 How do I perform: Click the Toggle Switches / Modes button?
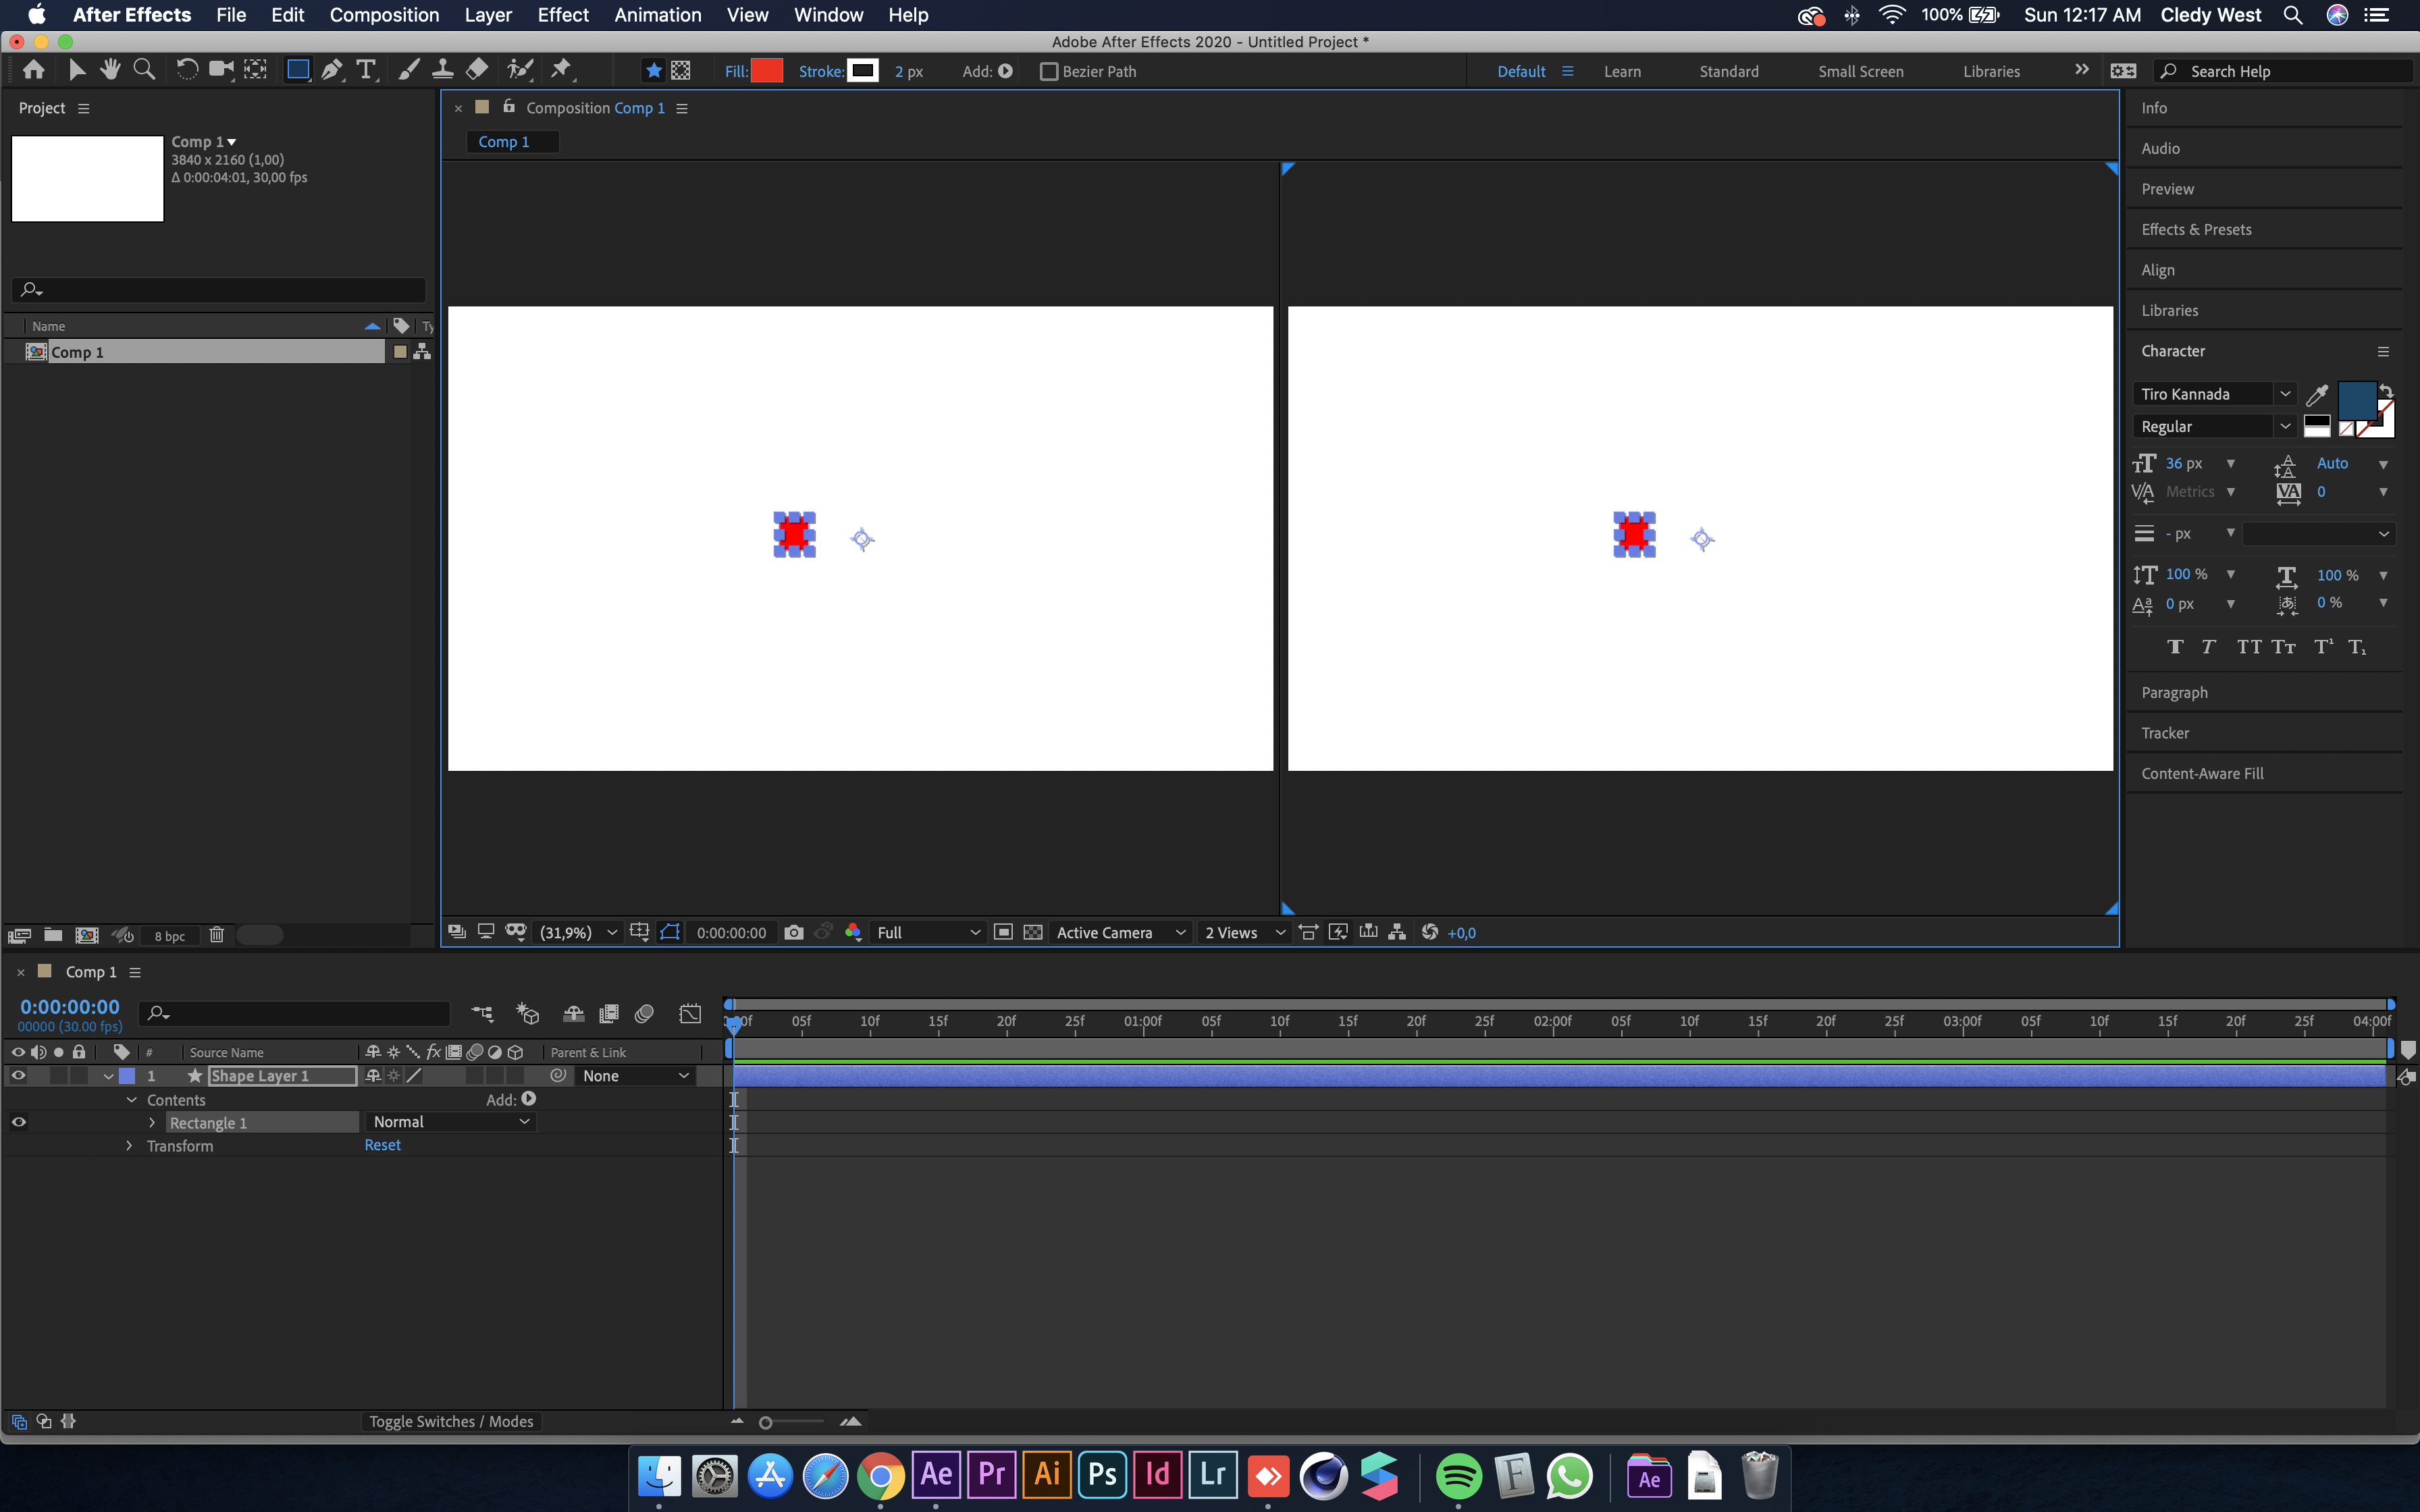tap(452, 1421)
